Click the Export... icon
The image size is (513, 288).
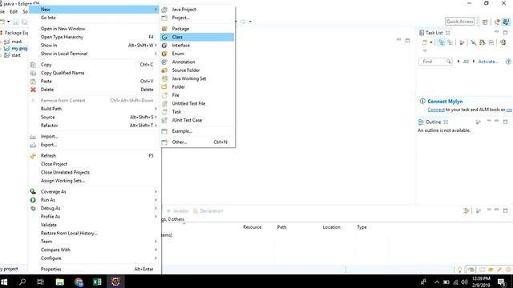(x=33, y=145)
